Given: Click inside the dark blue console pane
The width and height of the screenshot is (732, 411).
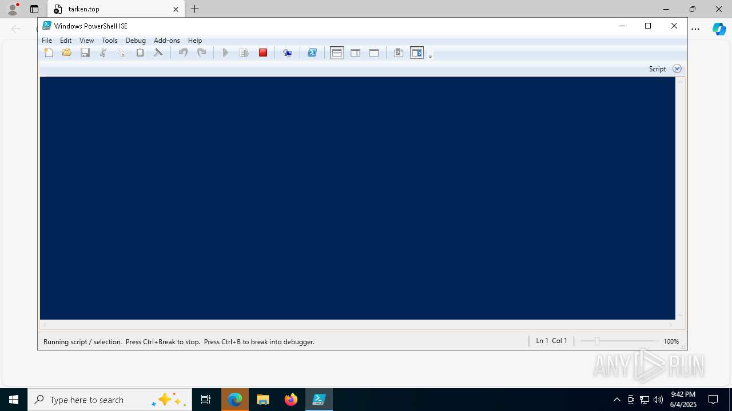Looking at the screenshot, I should click(x=357, y=198).
